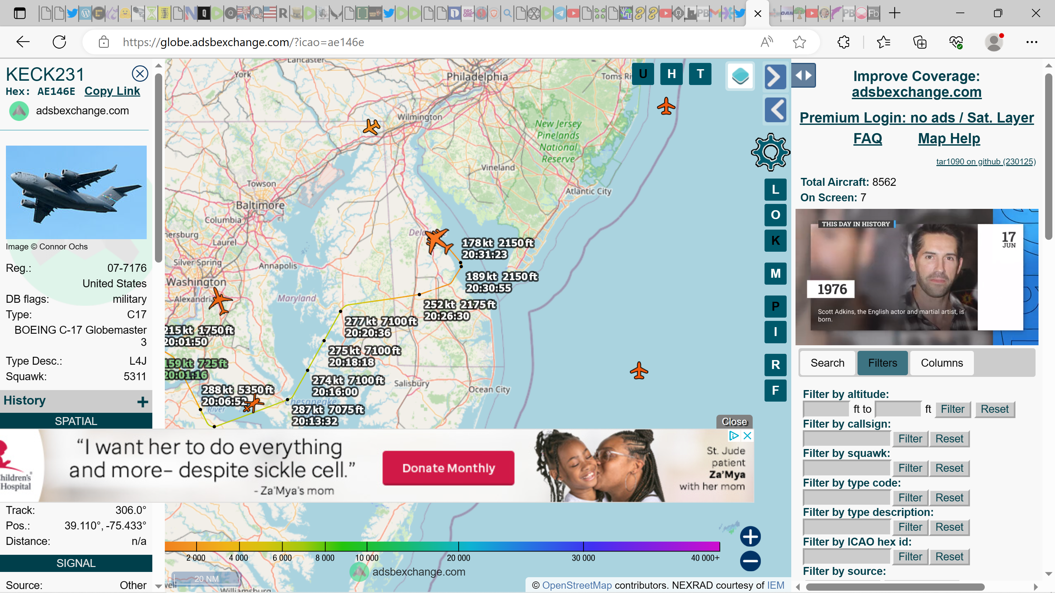Click the info panel vertical scrollbar
1055x593 pixels.
click(158, 168)
